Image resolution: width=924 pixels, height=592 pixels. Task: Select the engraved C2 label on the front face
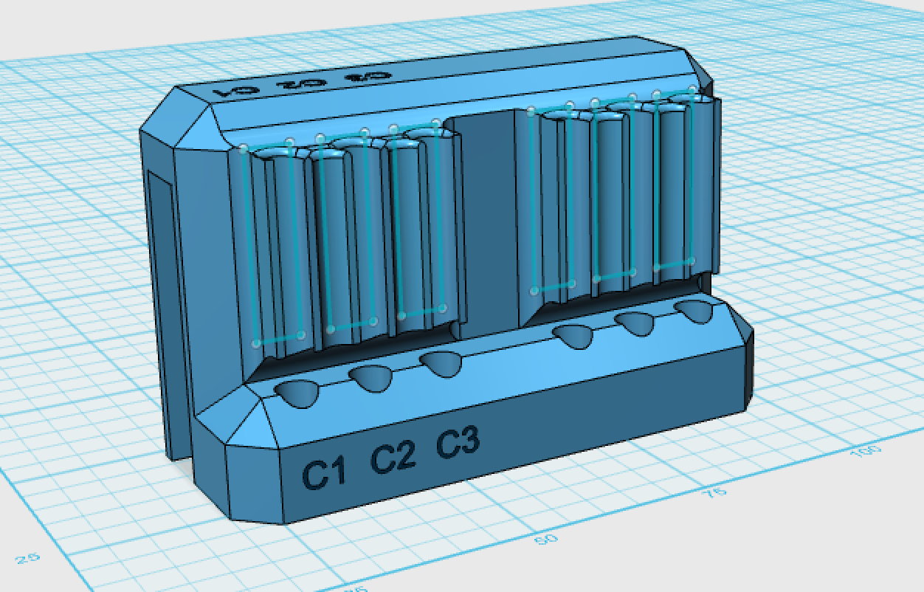pos(393,458)
